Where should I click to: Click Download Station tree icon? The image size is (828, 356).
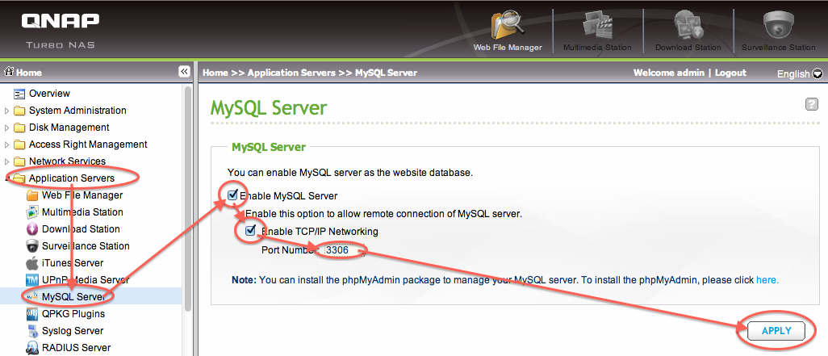click(32, 229)
